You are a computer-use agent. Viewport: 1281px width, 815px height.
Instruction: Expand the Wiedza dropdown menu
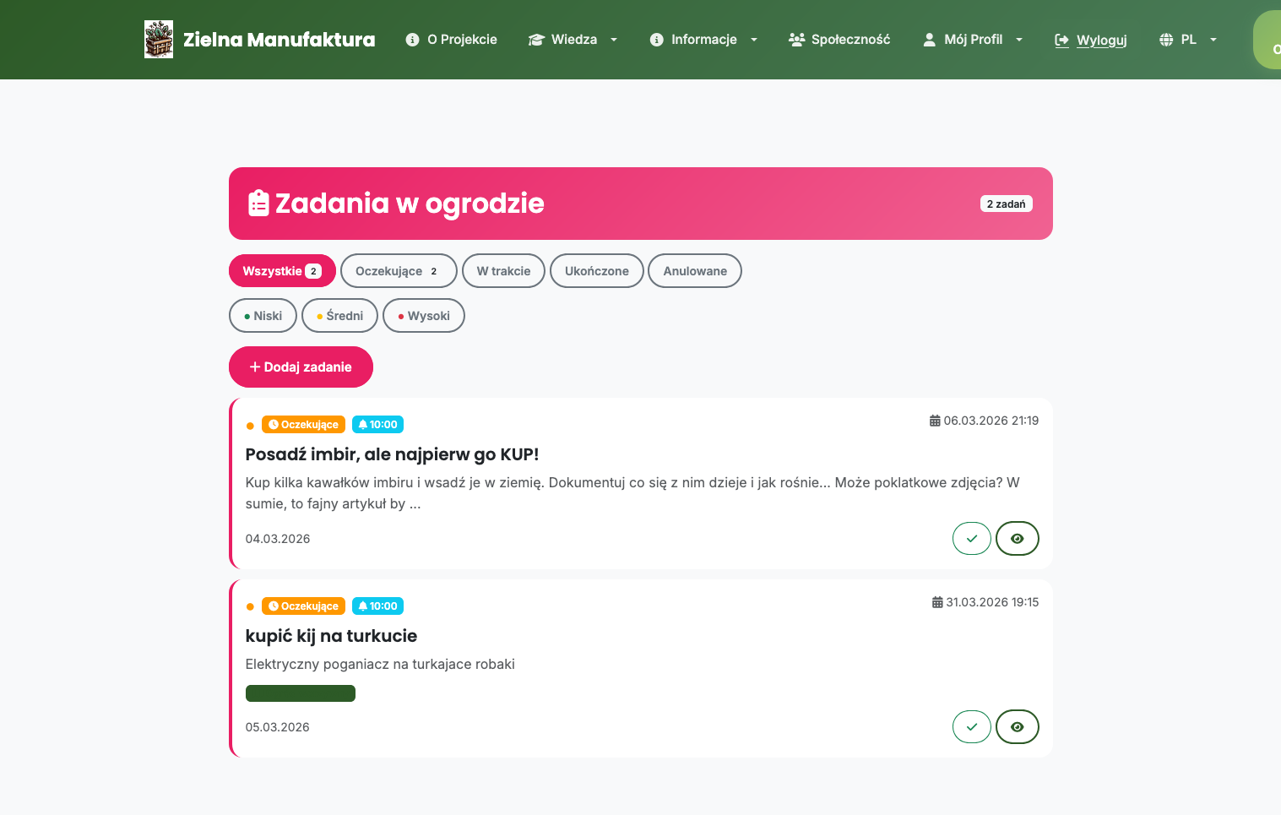point(573,40)
